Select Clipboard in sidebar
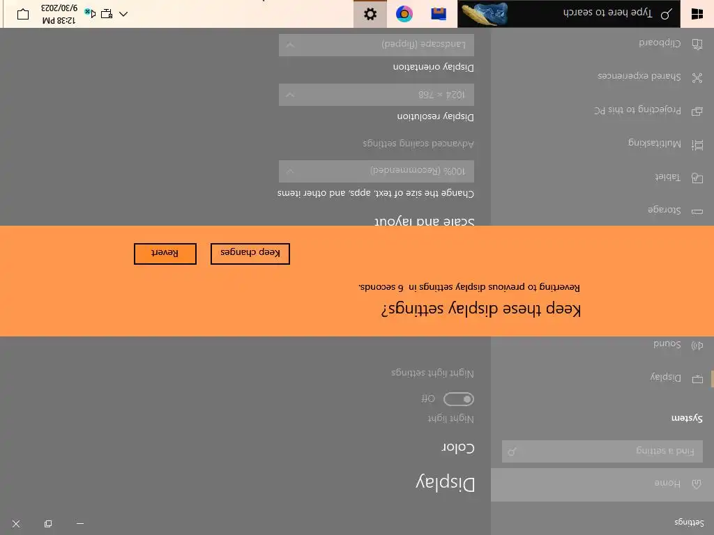Image resolution: width=714 pixels, height=535 pixels. coord(602,44)
